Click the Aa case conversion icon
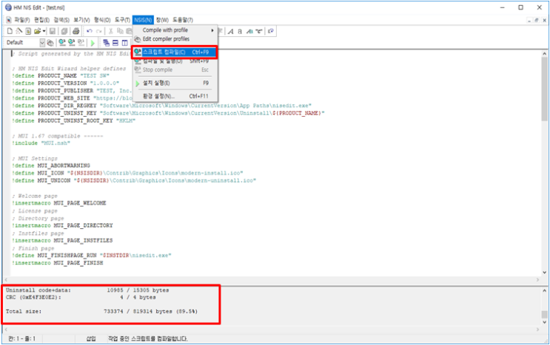This screenshot has height=345, width=550. pyautogui.click(x=249, y=31)
